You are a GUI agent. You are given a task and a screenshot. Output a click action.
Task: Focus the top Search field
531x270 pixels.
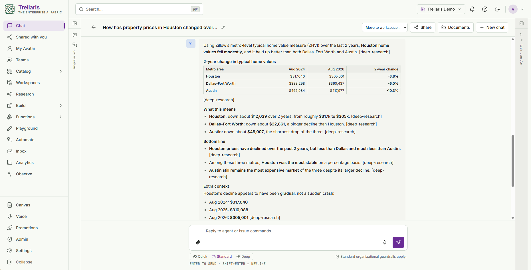coord(139,9)
